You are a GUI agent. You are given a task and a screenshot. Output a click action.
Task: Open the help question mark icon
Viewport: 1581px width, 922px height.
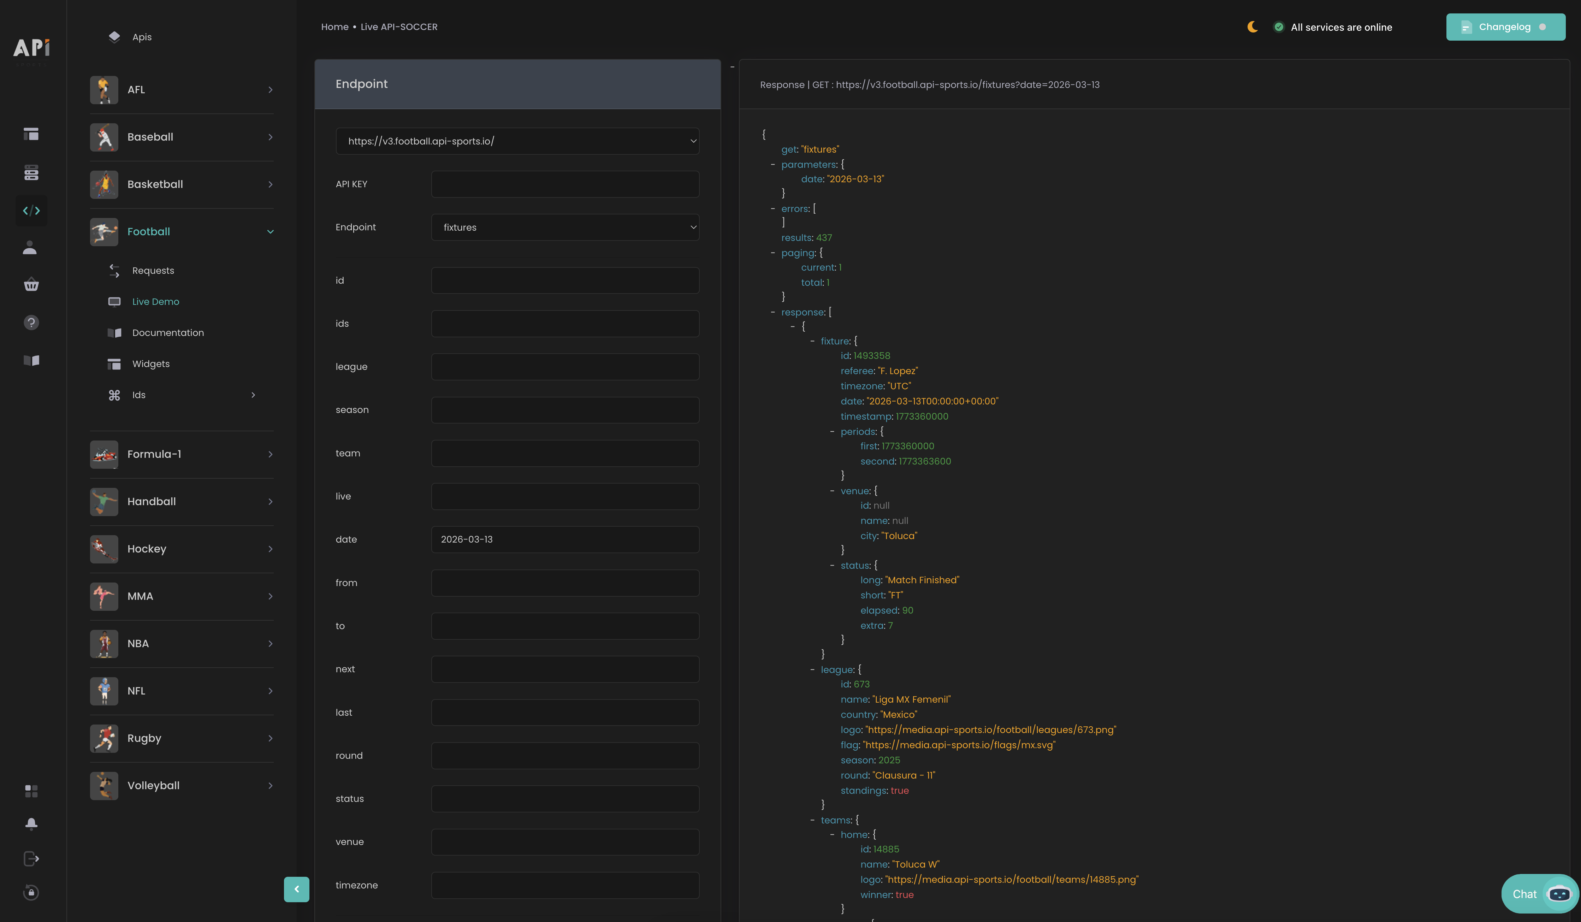[31, 323]
